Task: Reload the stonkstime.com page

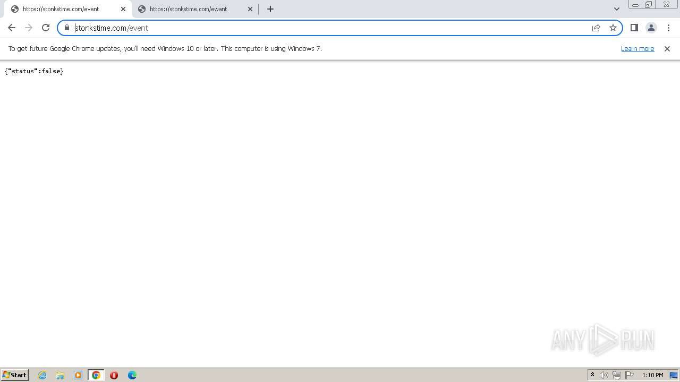Action: tap(46, 28)
